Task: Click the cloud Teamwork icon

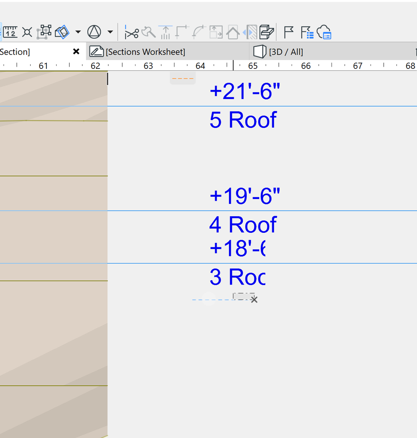Action: click(x=324, y=32)
